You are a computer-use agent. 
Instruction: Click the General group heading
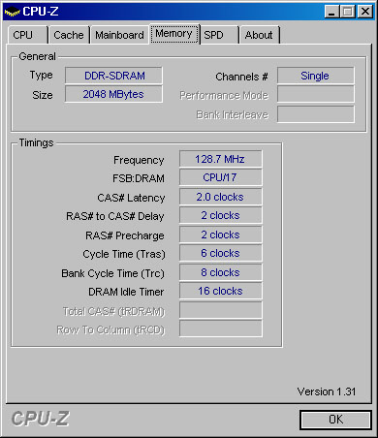coord(37,56)
